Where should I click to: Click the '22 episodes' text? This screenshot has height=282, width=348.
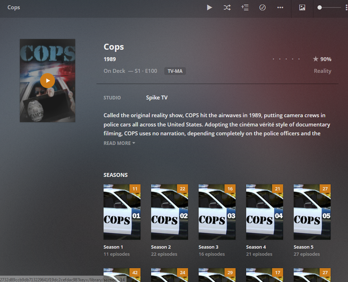(x=164, y=254)
